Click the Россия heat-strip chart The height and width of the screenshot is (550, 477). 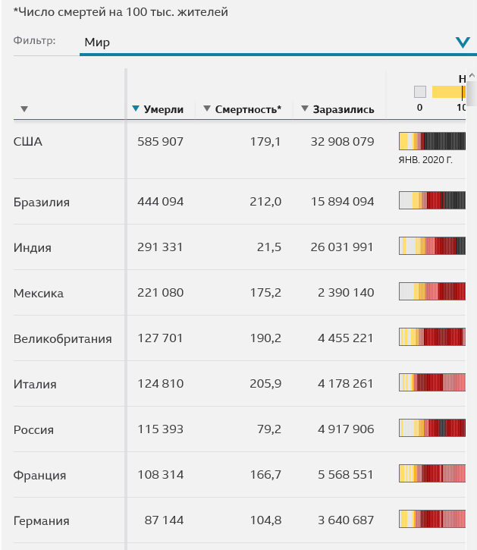[432, 429]
